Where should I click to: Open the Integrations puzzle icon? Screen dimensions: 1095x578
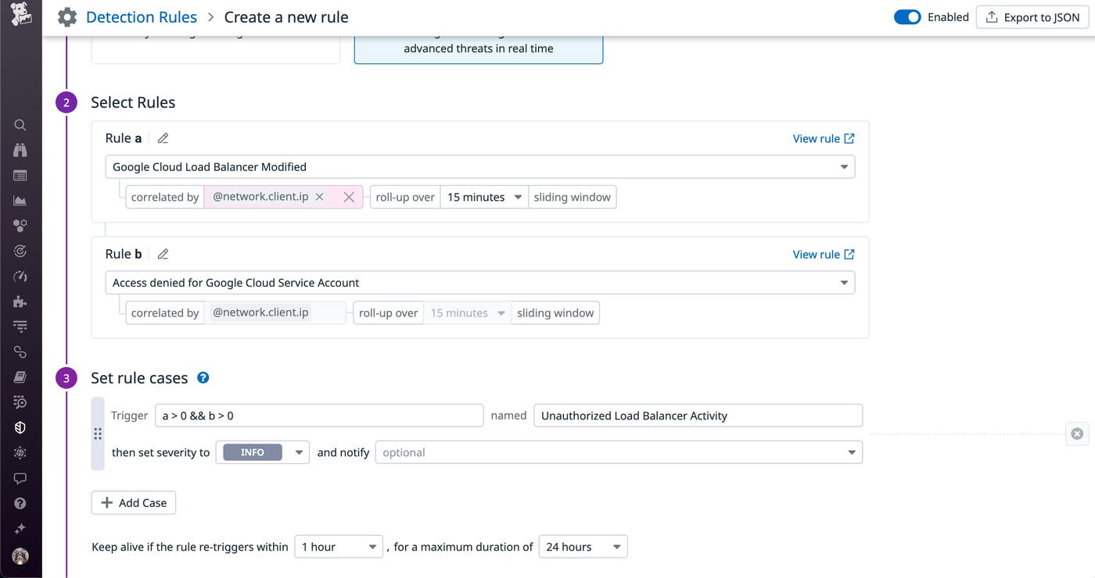(x=20, y=301)
